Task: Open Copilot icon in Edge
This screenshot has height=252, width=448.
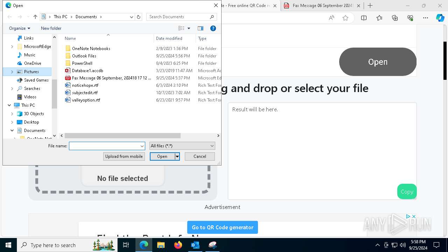Action: [440, 18]
